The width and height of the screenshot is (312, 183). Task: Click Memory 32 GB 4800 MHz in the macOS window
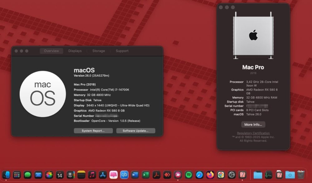92,95
